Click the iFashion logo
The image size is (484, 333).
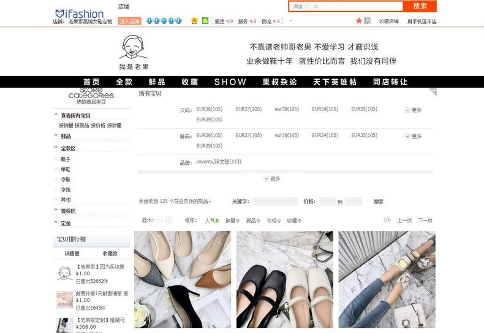(x=79, y=13)
